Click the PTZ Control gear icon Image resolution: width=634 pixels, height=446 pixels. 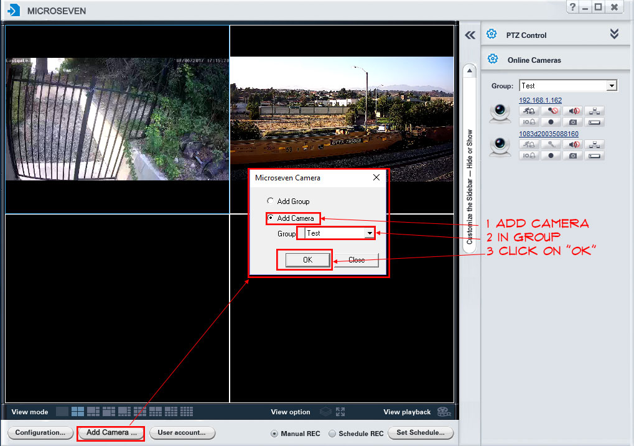point(492,34)
